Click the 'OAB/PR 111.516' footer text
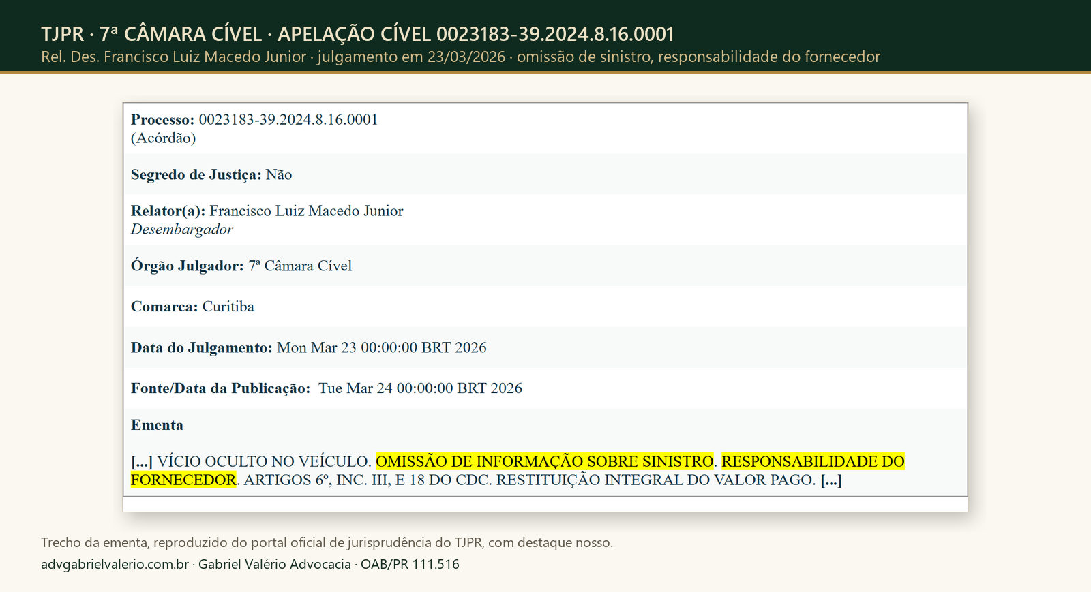The image size is (1091, 592). [x=410, y=565]
